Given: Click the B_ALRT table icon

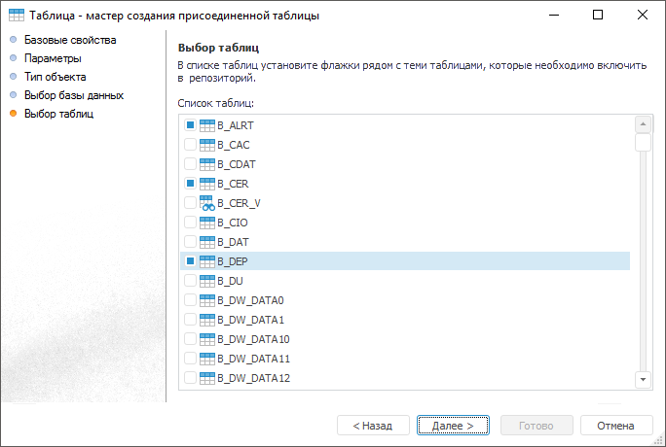Looking at the screenshot, I should point(206,125).
